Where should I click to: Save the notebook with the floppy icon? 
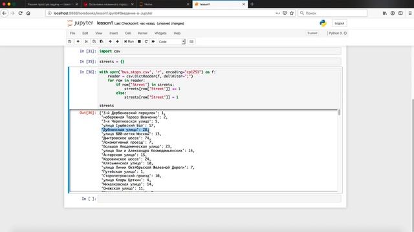pyautogui.click(x=70, y=41)
